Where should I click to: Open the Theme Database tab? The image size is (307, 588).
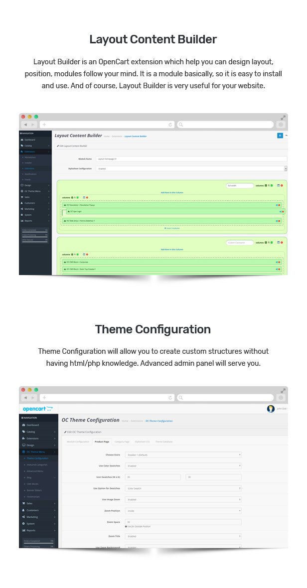click(164, 442)
